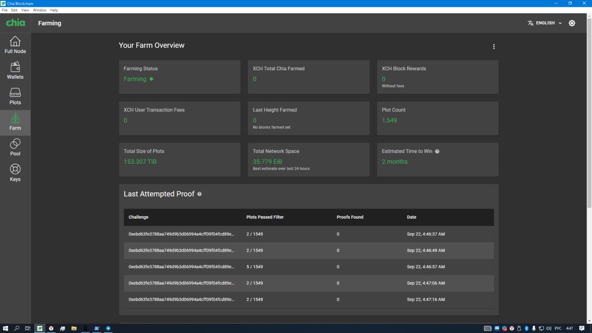Viewport: 592px width, 333px height.
Task: Open the Full Node section
Action: pos(15,45)
